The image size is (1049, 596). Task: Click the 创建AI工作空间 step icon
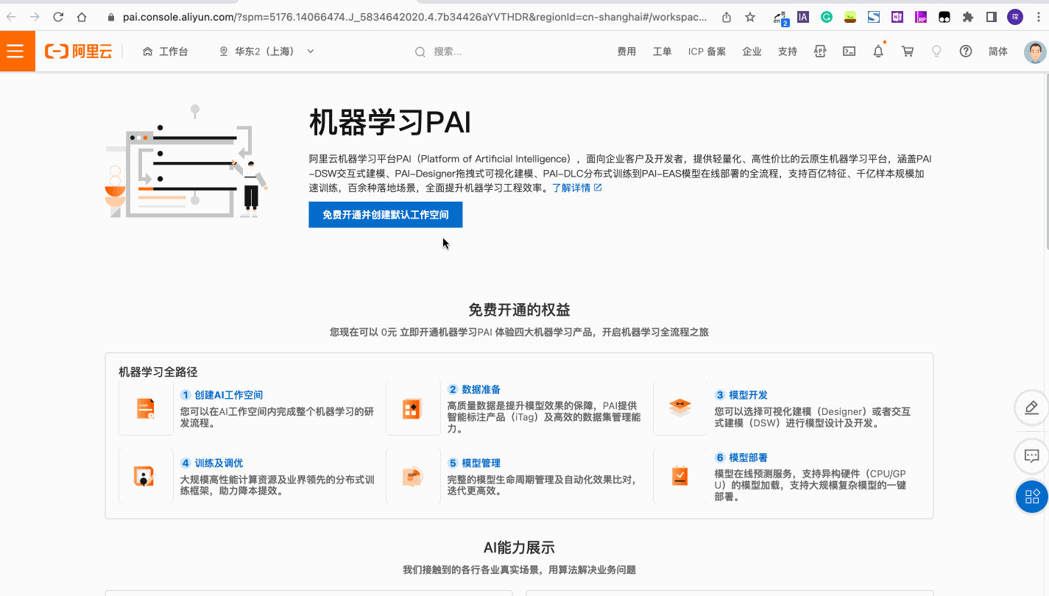click(x=146, y=408)
